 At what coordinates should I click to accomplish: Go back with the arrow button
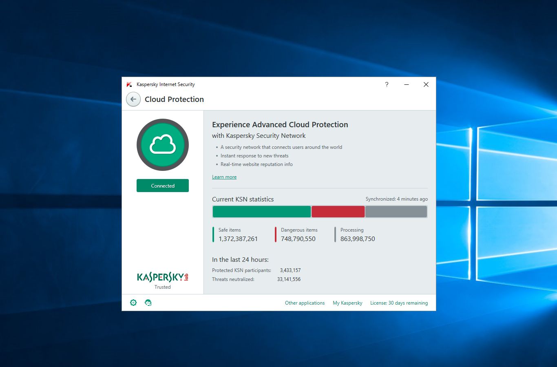[133, 99]
